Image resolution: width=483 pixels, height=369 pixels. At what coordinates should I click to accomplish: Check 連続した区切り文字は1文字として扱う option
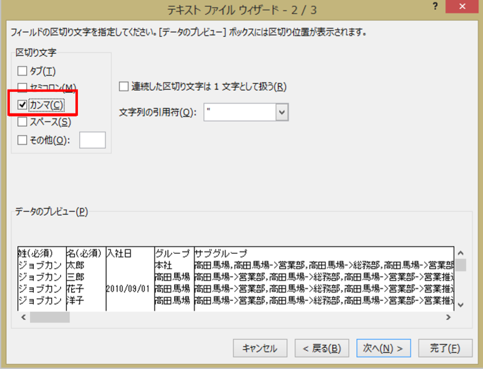[124, 86]
